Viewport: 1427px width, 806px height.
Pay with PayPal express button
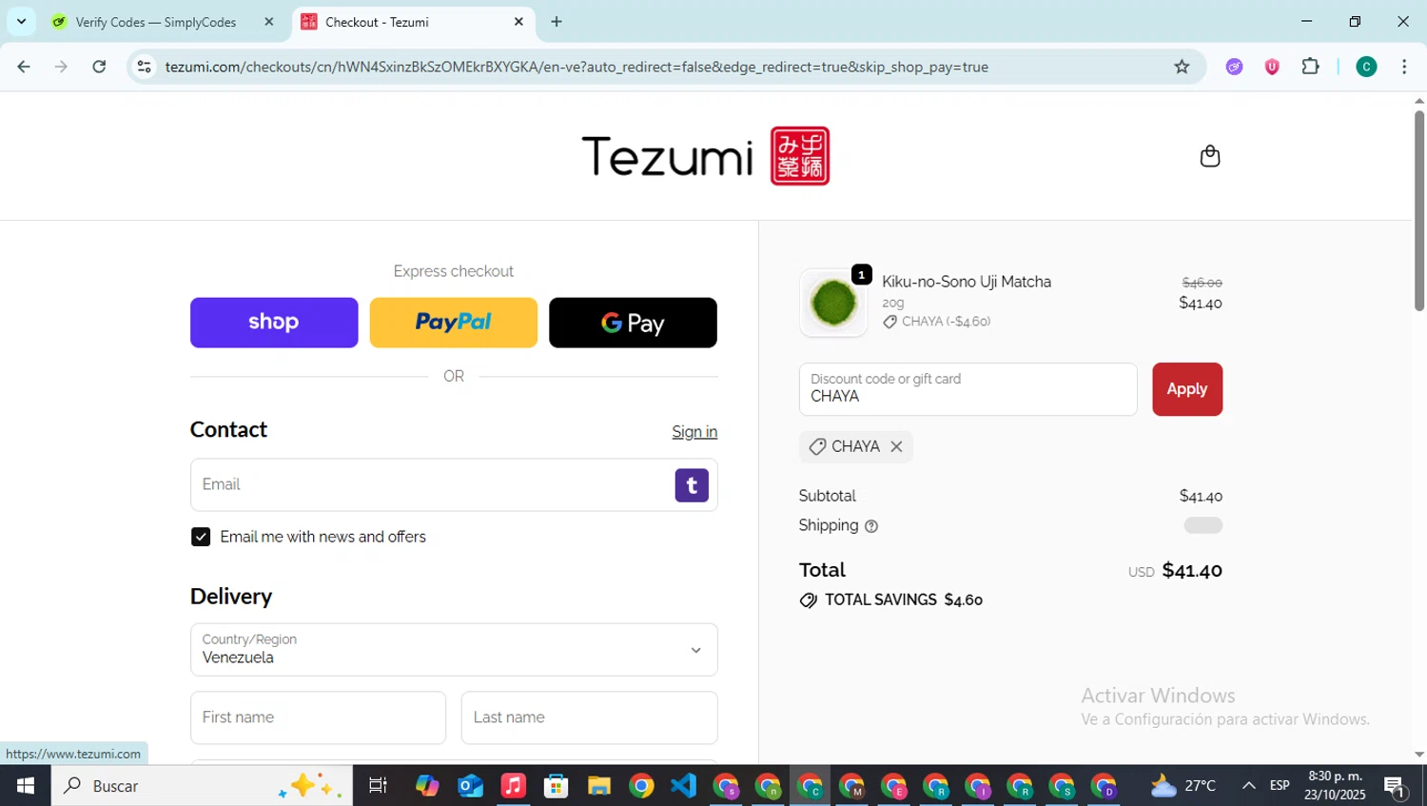(x=453, y=323)
